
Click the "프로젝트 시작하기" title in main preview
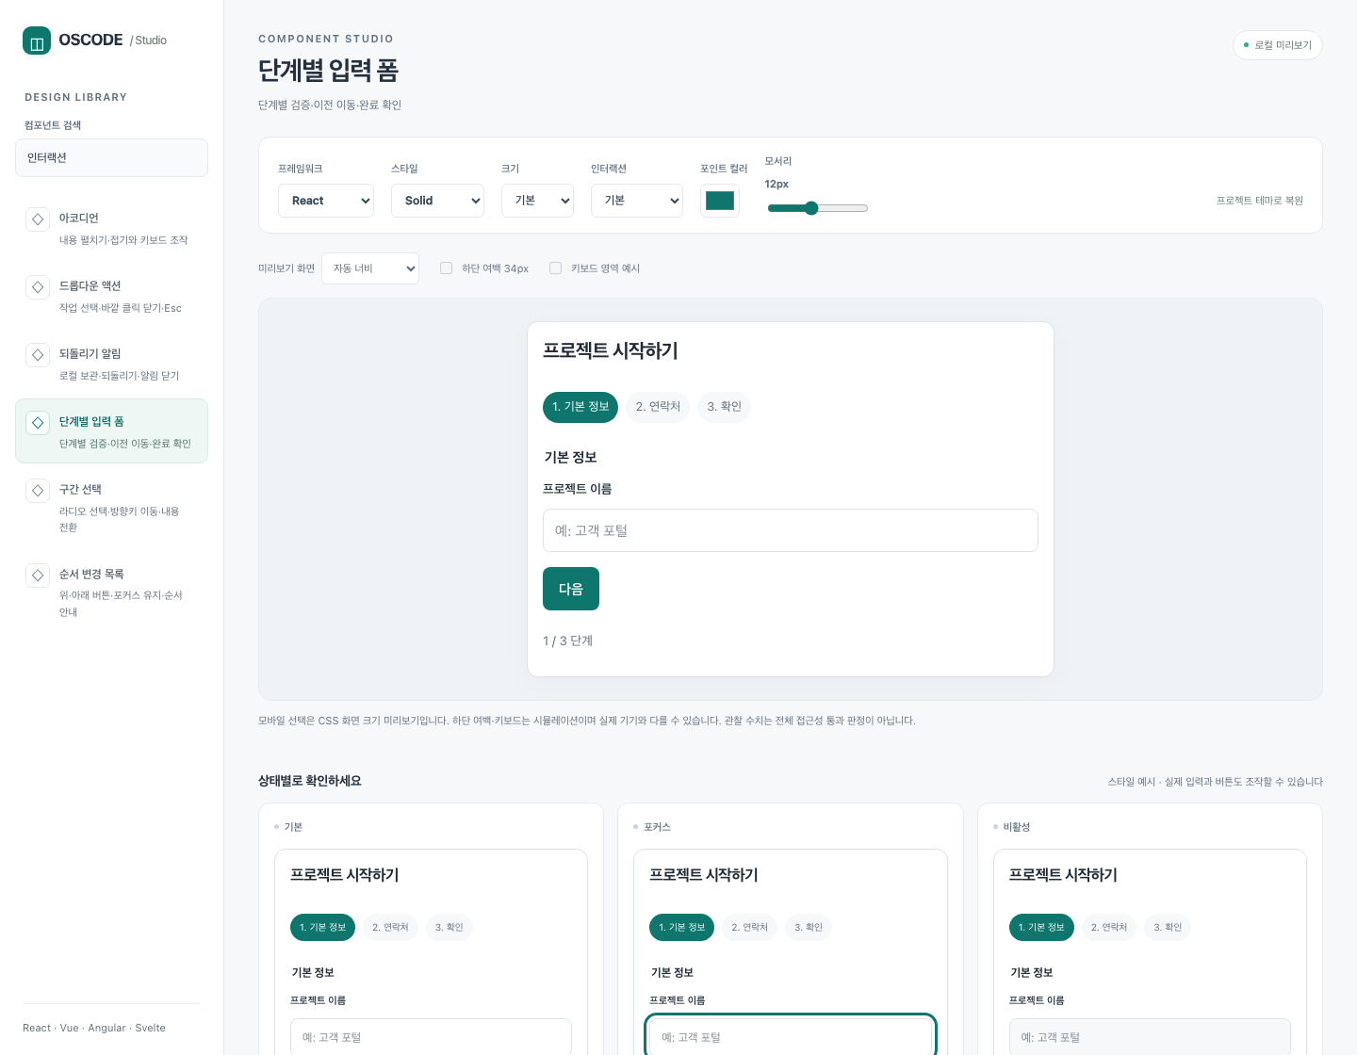(x=611, y=351)
